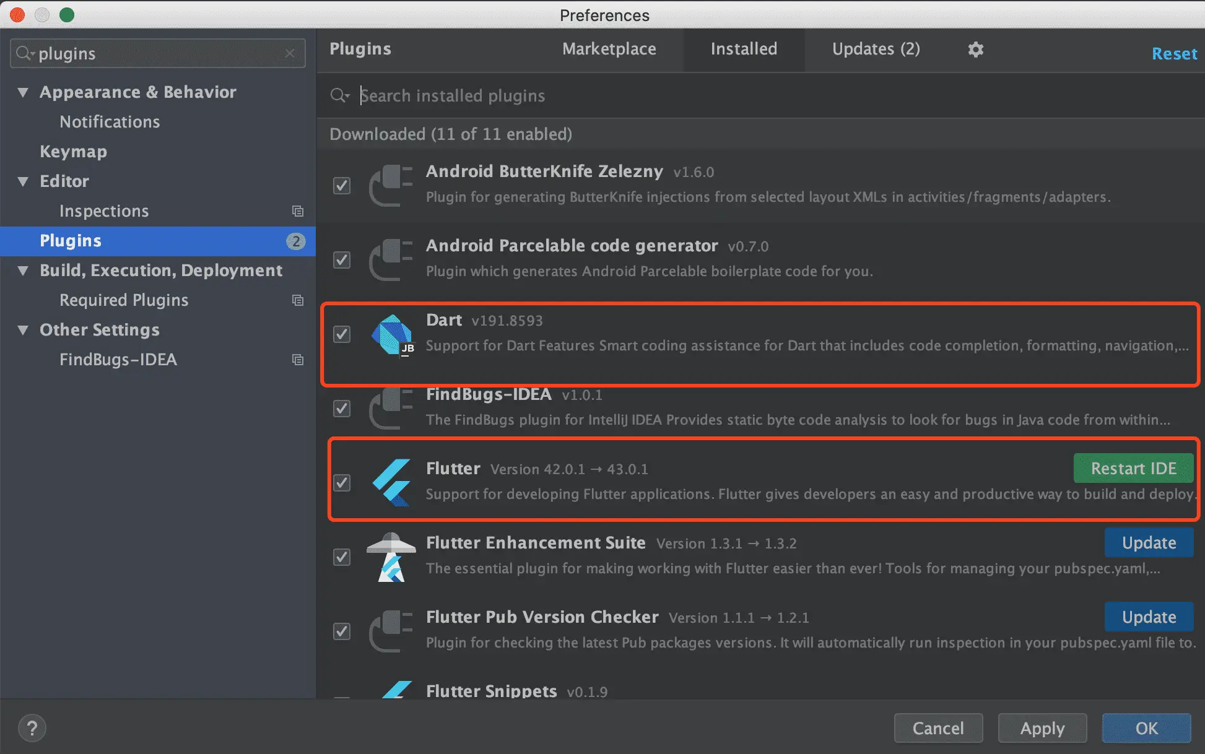Click the Apply button
Screen dimensions: 1205x754
point(1042,728)
